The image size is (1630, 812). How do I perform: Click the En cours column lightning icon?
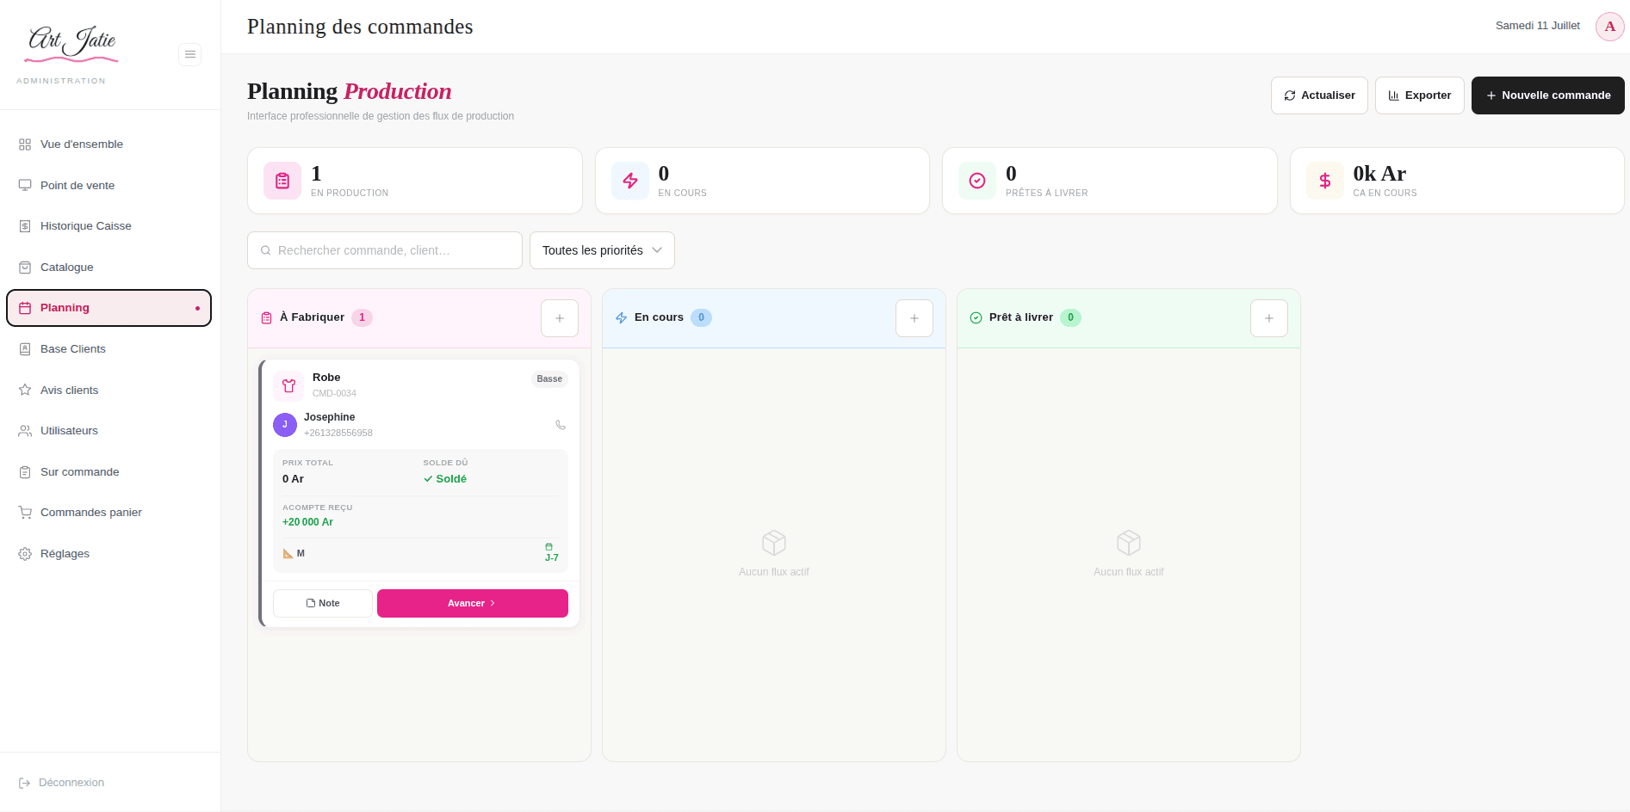[x=622, y=318]
